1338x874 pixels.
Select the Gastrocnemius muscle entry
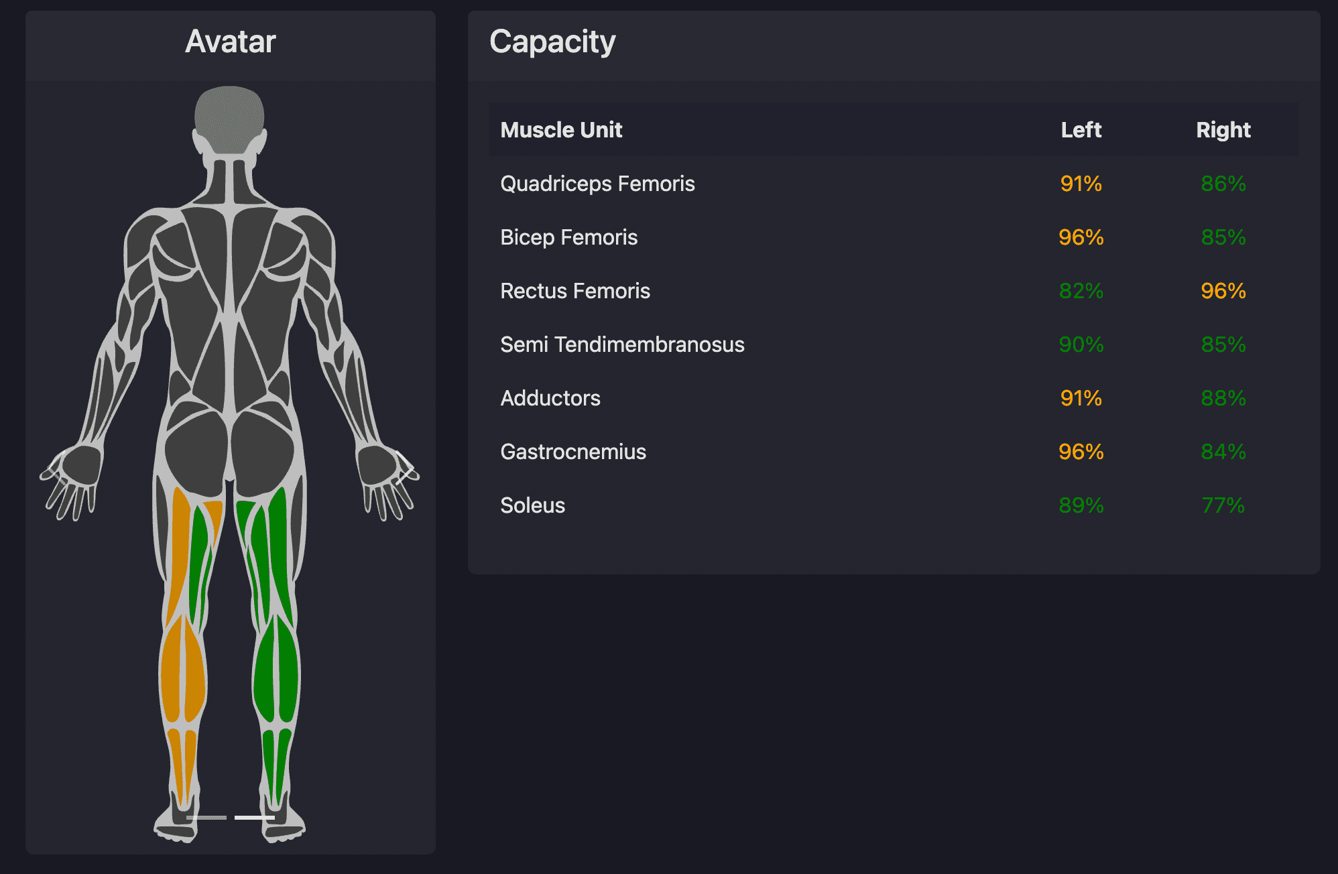click(x=573, y=452)
